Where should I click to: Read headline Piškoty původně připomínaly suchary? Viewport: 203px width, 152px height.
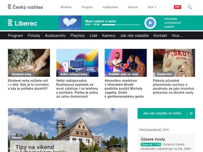coord(173,87)
